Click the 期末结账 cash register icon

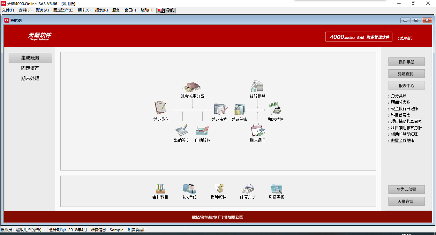[275, 109]
